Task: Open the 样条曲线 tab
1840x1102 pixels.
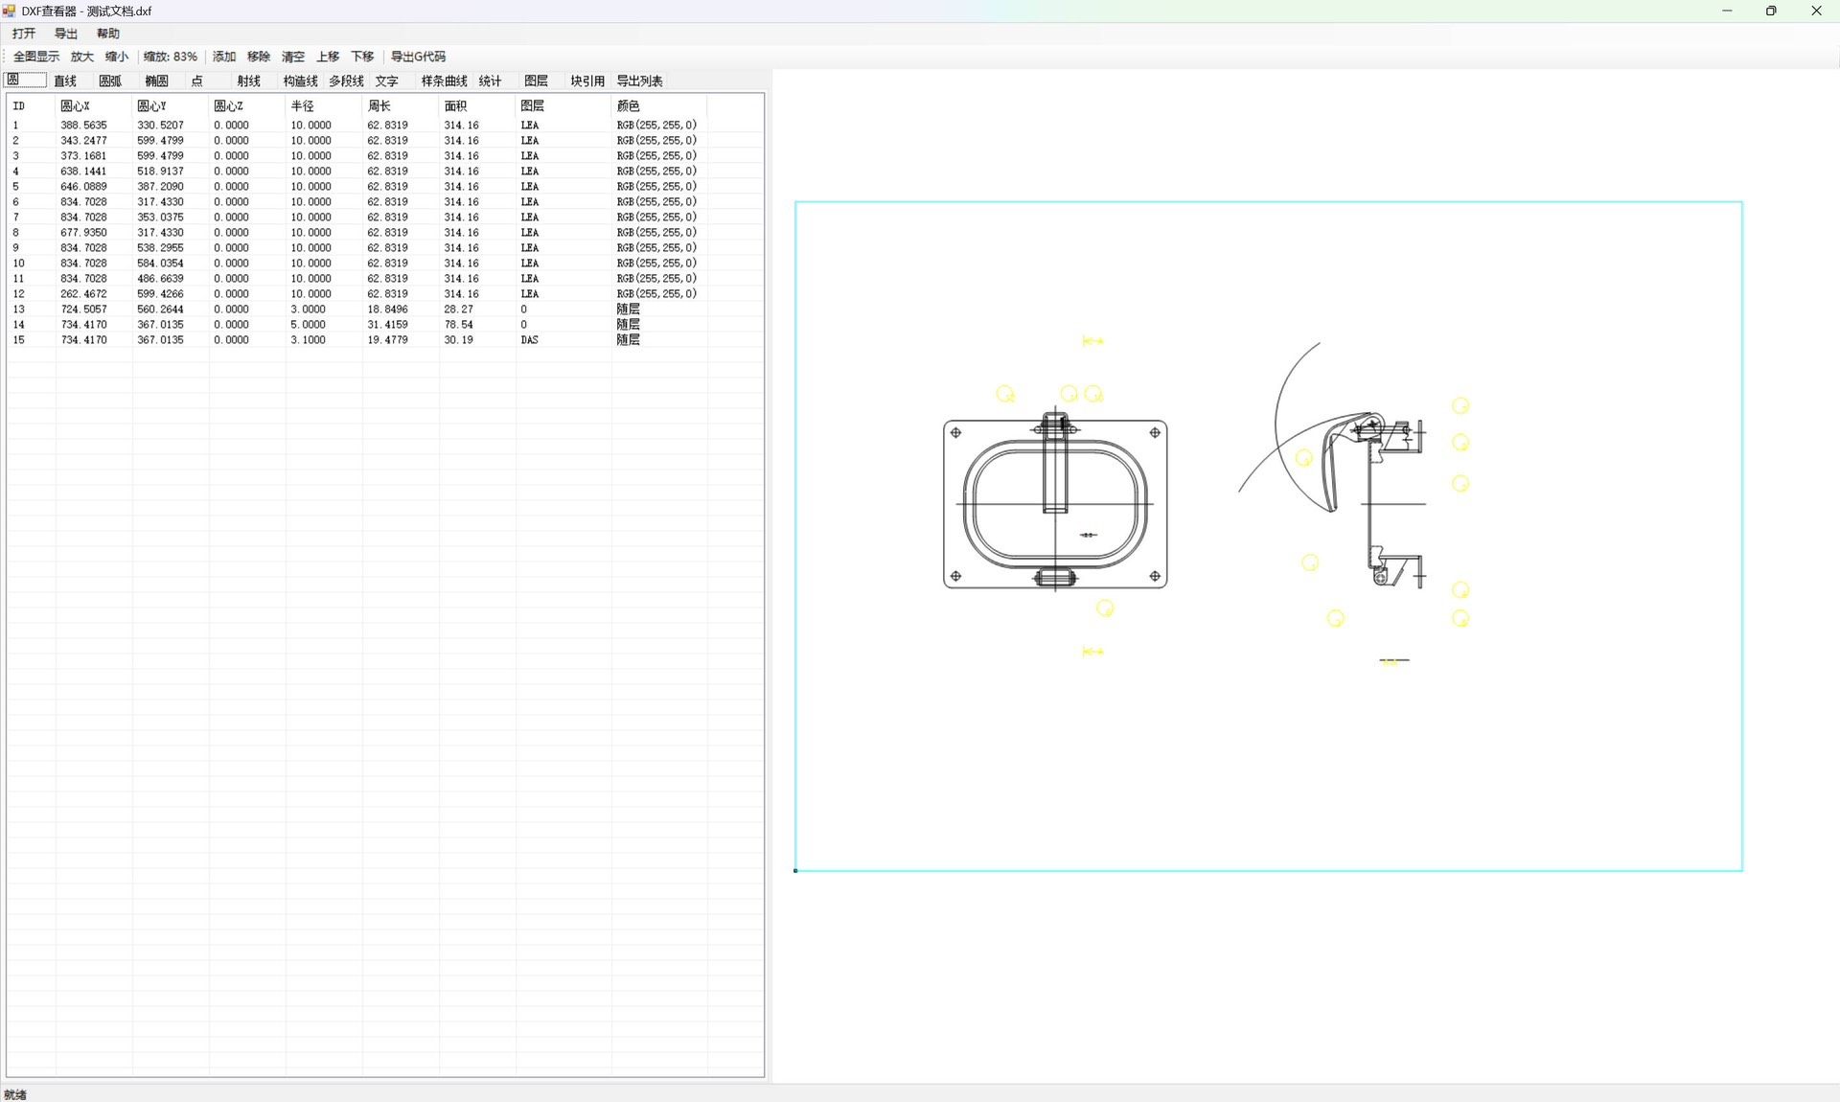Action: [444, 81]
